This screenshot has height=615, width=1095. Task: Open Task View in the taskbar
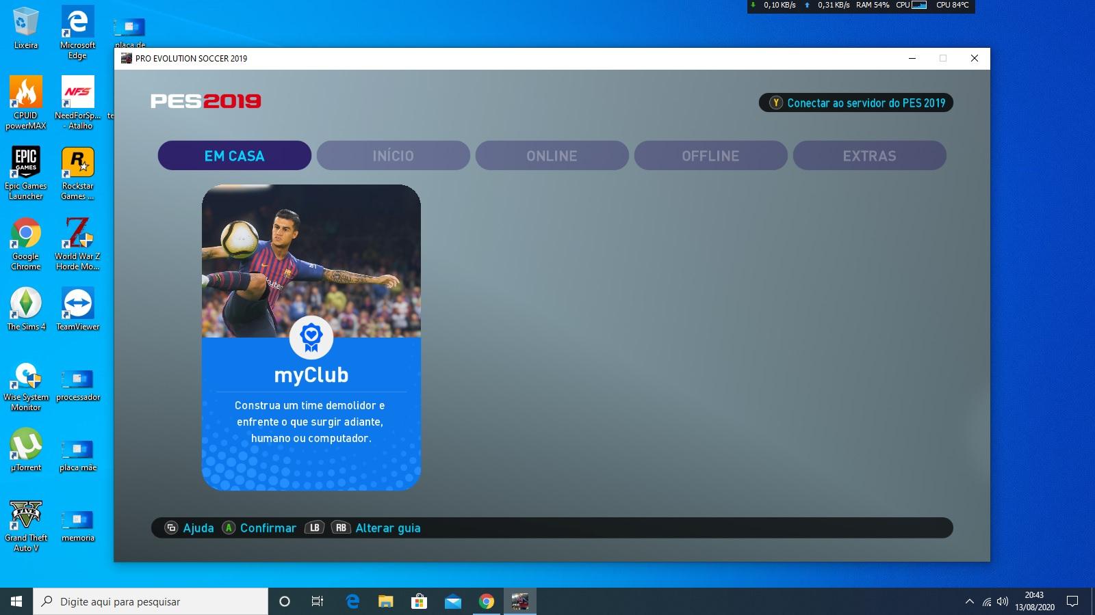coord(318,601)
